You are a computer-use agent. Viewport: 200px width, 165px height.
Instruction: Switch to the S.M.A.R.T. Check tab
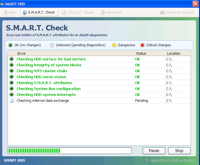point(39,12)
